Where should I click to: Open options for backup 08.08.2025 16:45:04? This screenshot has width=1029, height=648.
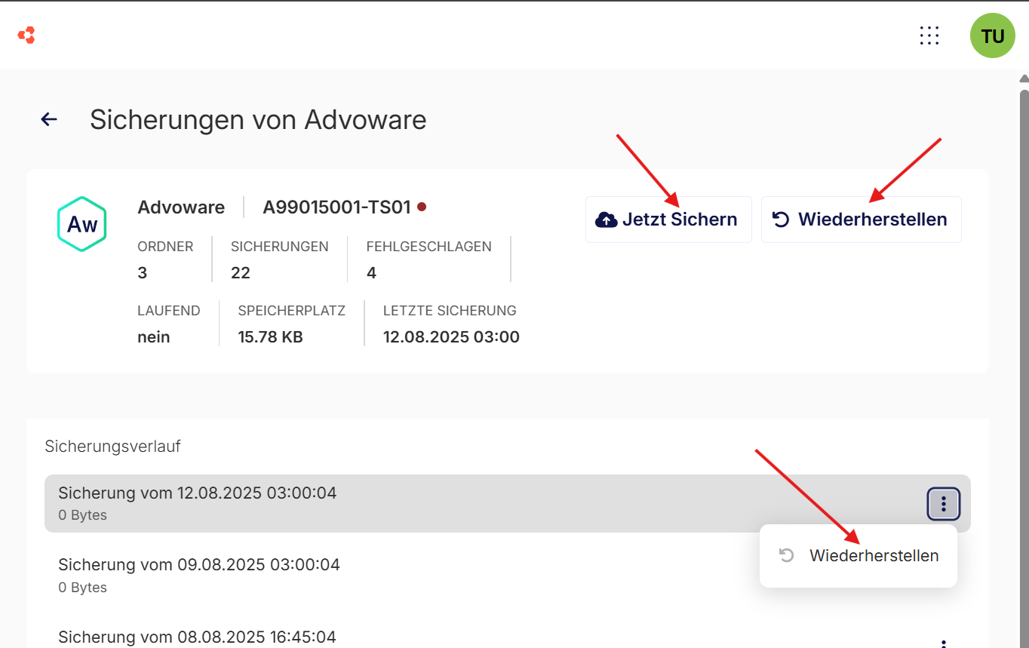pos(943,643)
